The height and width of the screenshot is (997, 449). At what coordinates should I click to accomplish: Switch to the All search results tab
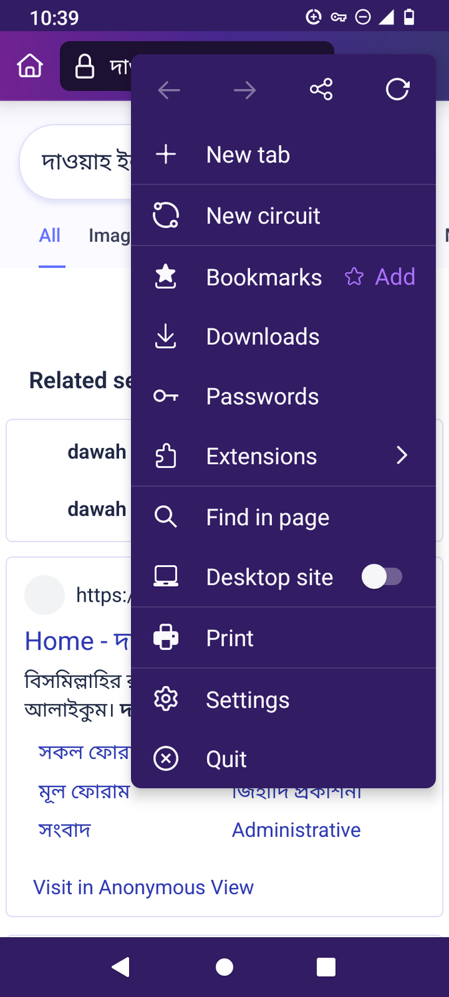pyautogui.click(x=50, y=235)
